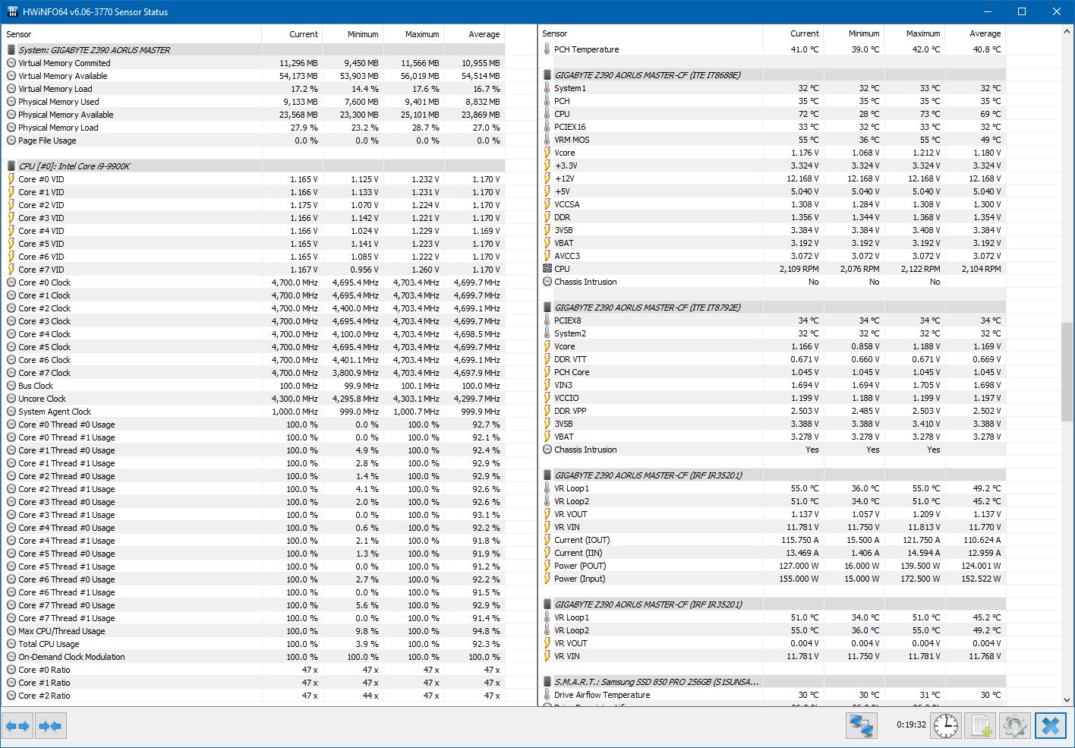Select the VCCIO row

[x=772, y=398]
